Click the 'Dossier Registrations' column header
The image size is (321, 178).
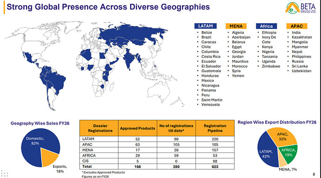pyautogui.click(x=99, y=128)
